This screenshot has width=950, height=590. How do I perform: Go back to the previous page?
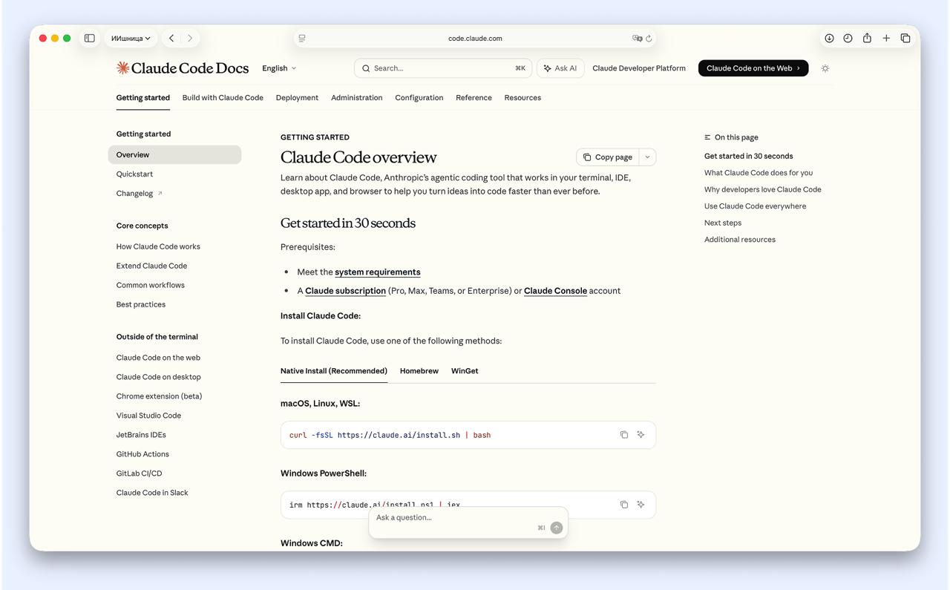click(x=171, y=39)
